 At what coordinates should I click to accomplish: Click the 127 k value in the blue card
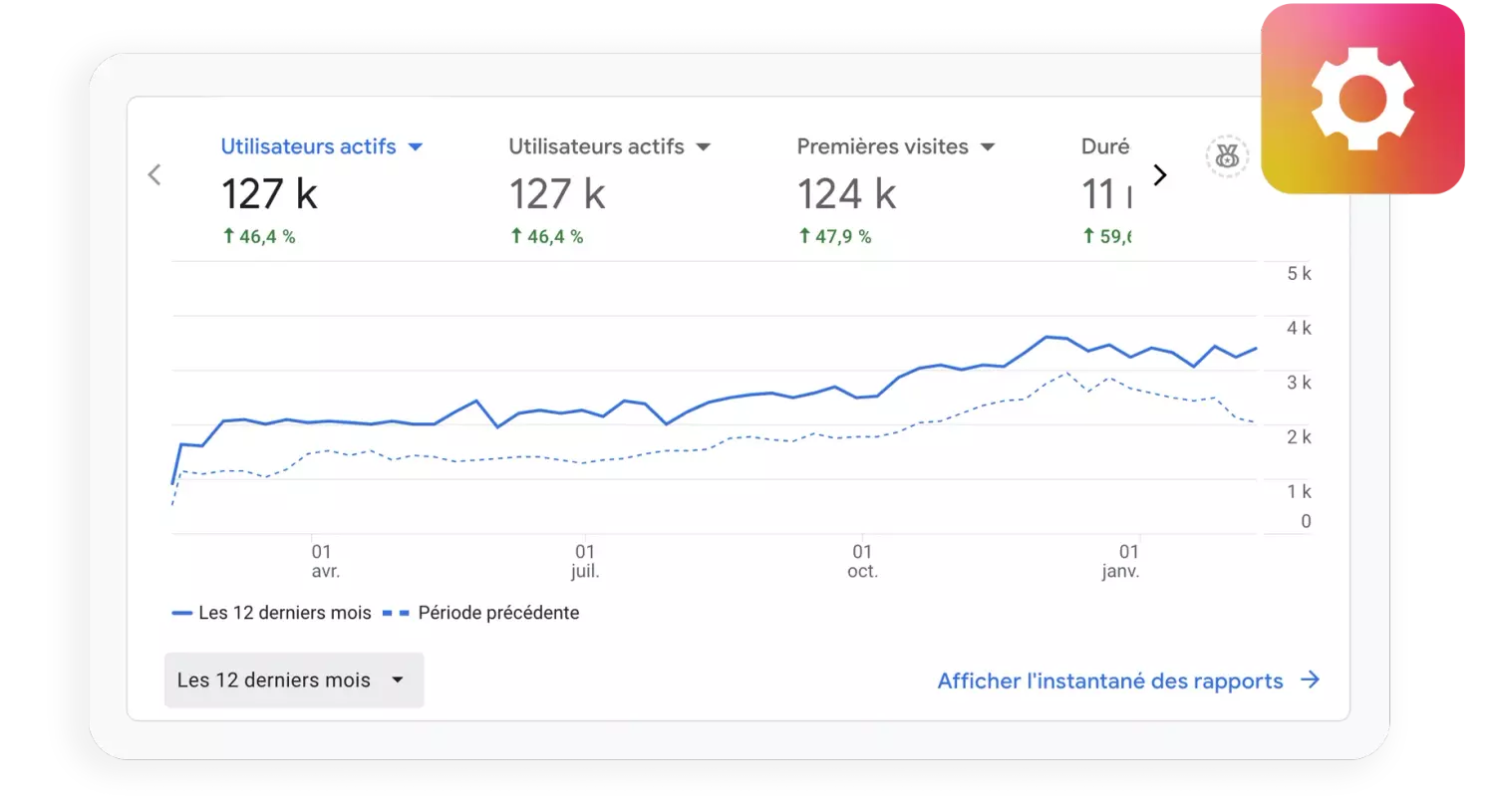click(x=269, y=193)
